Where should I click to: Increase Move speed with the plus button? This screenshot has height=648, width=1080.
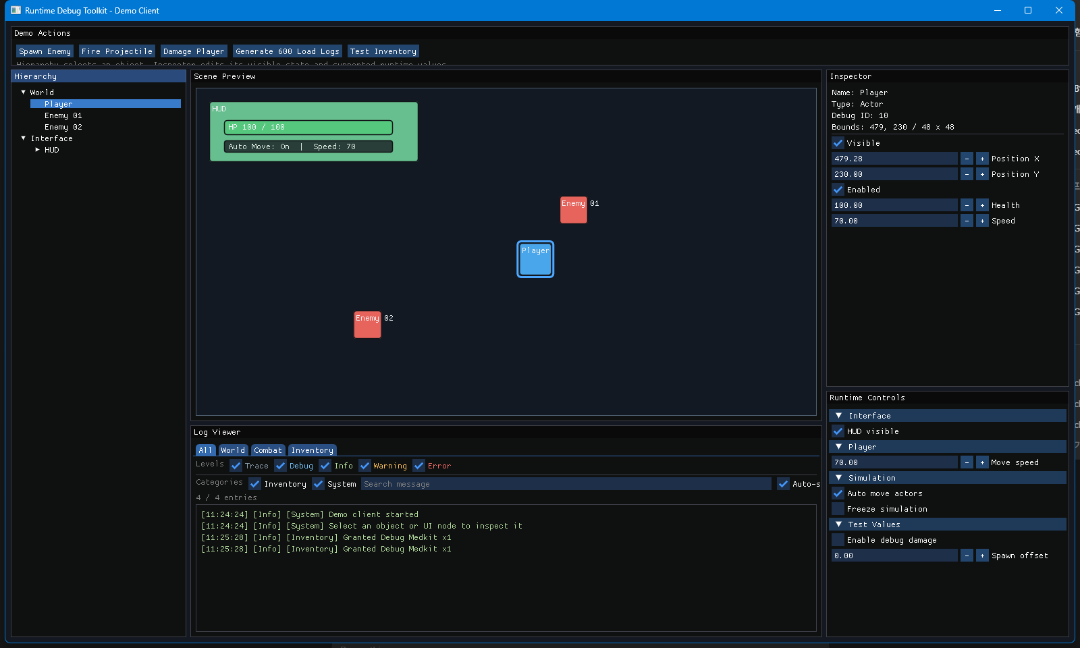[x=982, y=462]
